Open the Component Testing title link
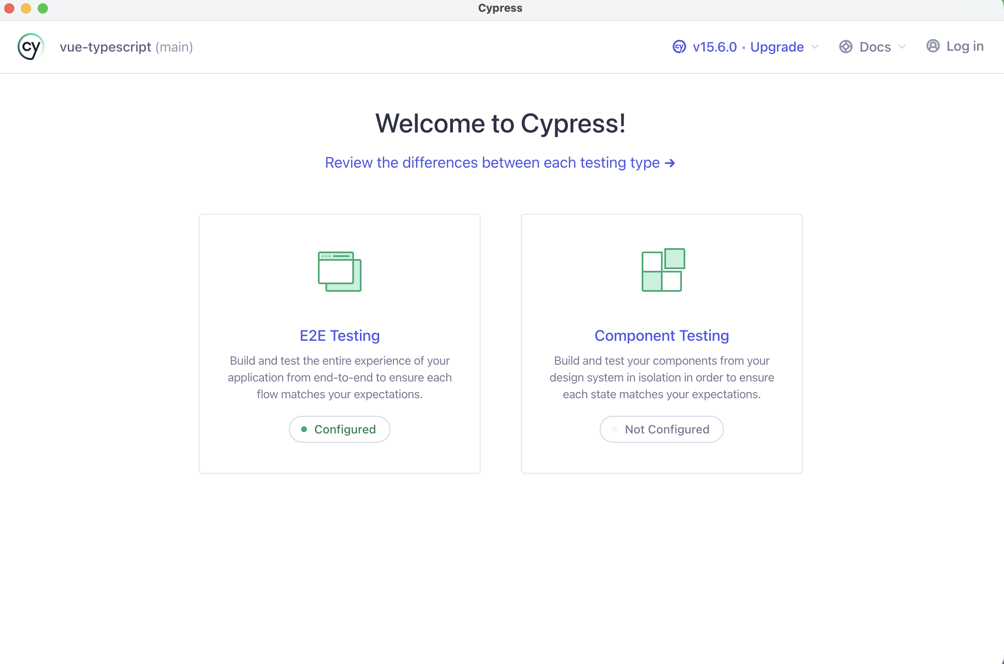The image size is (1004, 664). click(x=661, y=335)
